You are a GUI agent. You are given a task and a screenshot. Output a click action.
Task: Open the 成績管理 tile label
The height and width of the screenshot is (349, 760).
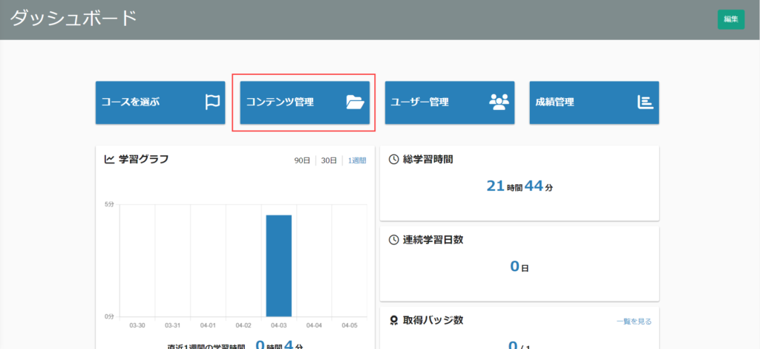pyautogui.click(x=554, y=102)
